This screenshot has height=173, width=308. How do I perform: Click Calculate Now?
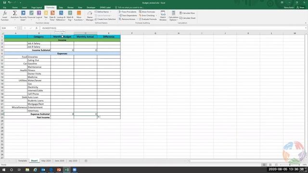pos(187,13)
